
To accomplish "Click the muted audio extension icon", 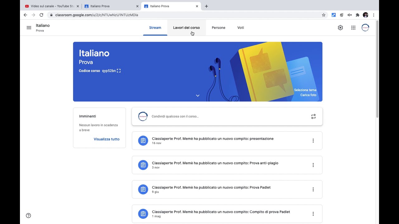I will [349, 15].
